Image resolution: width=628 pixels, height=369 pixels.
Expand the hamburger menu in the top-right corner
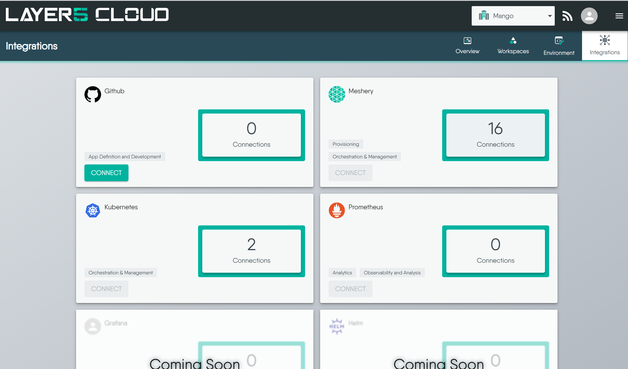(619, 16)
